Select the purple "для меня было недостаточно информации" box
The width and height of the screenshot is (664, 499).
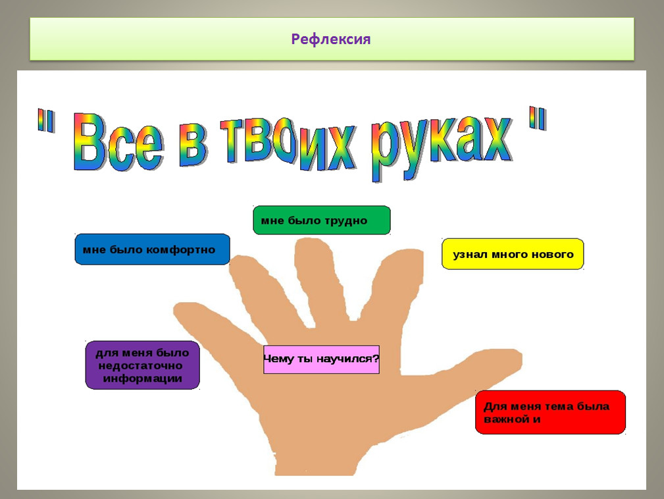(142, 365)
